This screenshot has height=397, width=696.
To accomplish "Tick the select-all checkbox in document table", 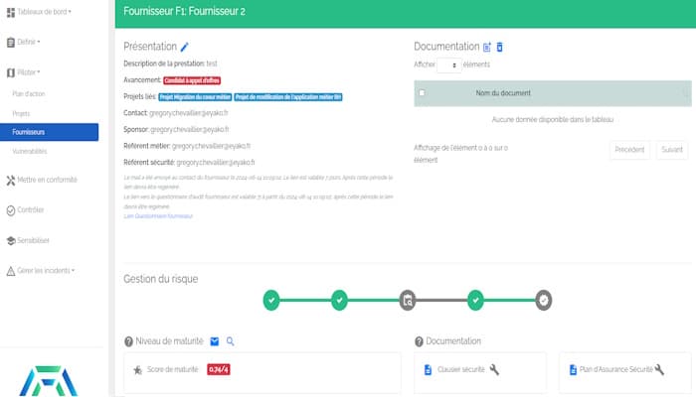I will [422, 92].
